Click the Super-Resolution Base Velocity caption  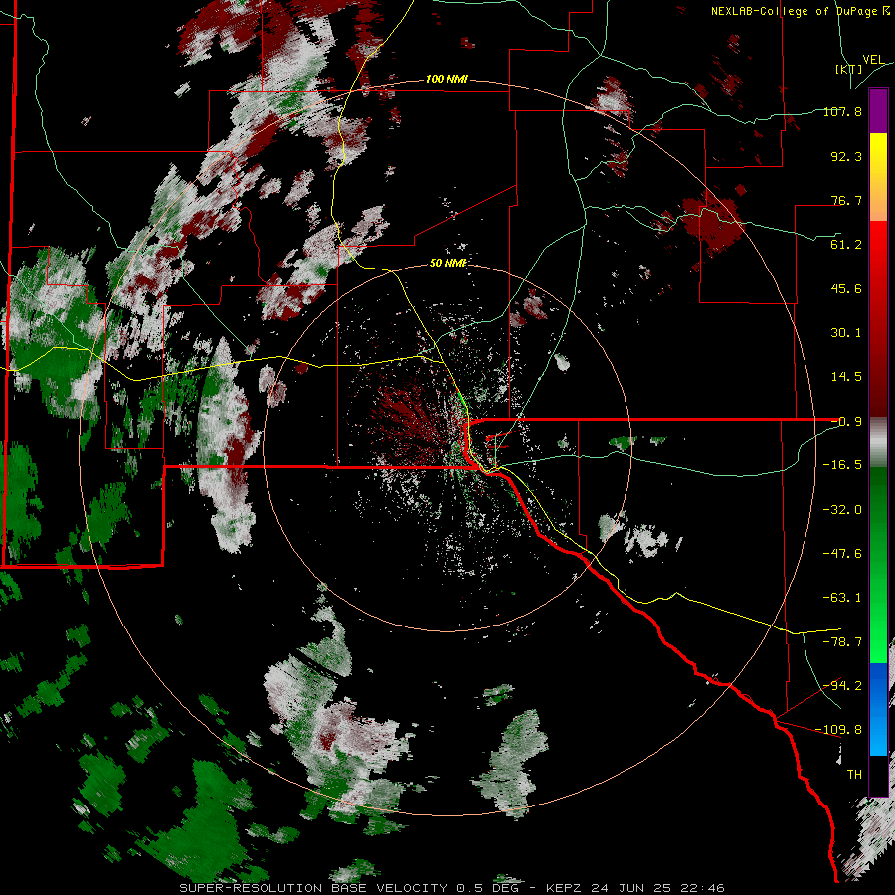click(452, 888)
